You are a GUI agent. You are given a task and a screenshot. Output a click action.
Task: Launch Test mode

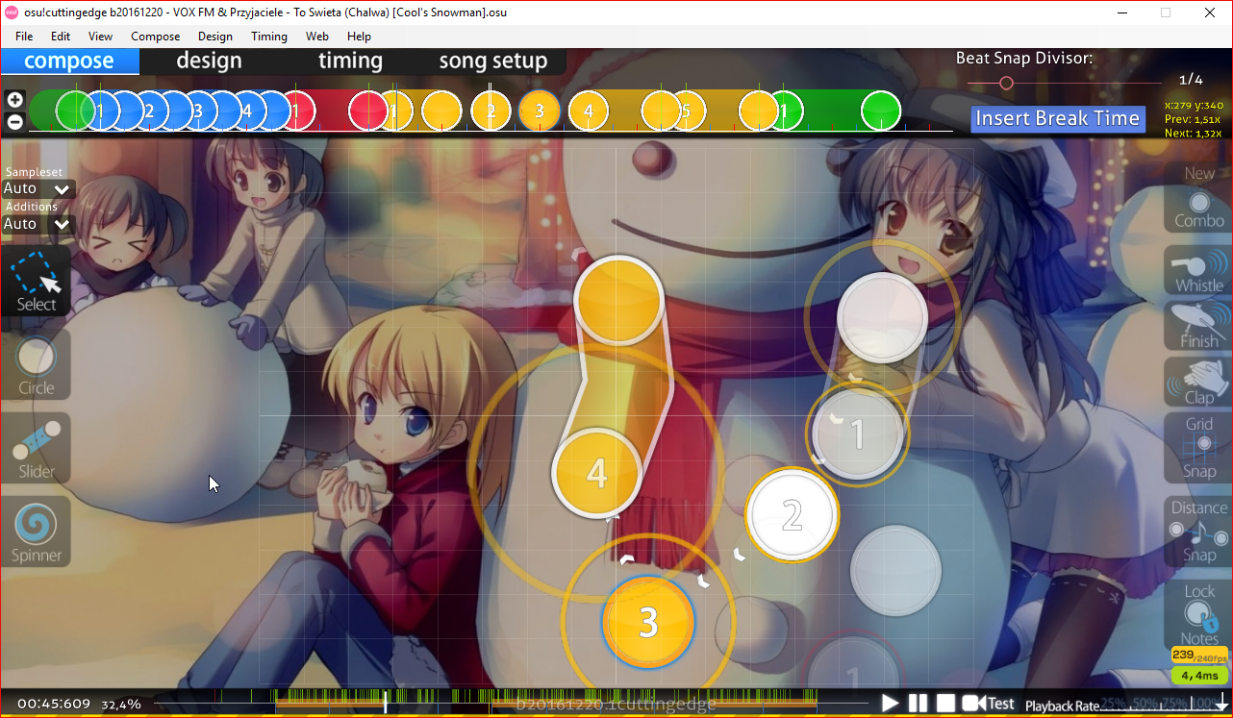click(989, 704)
